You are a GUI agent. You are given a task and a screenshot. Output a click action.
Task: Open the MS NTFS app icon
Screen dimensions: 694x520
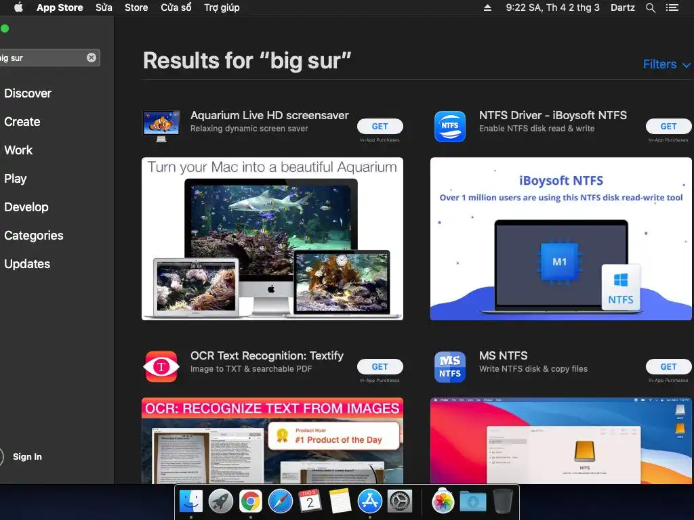click(450, 366)
